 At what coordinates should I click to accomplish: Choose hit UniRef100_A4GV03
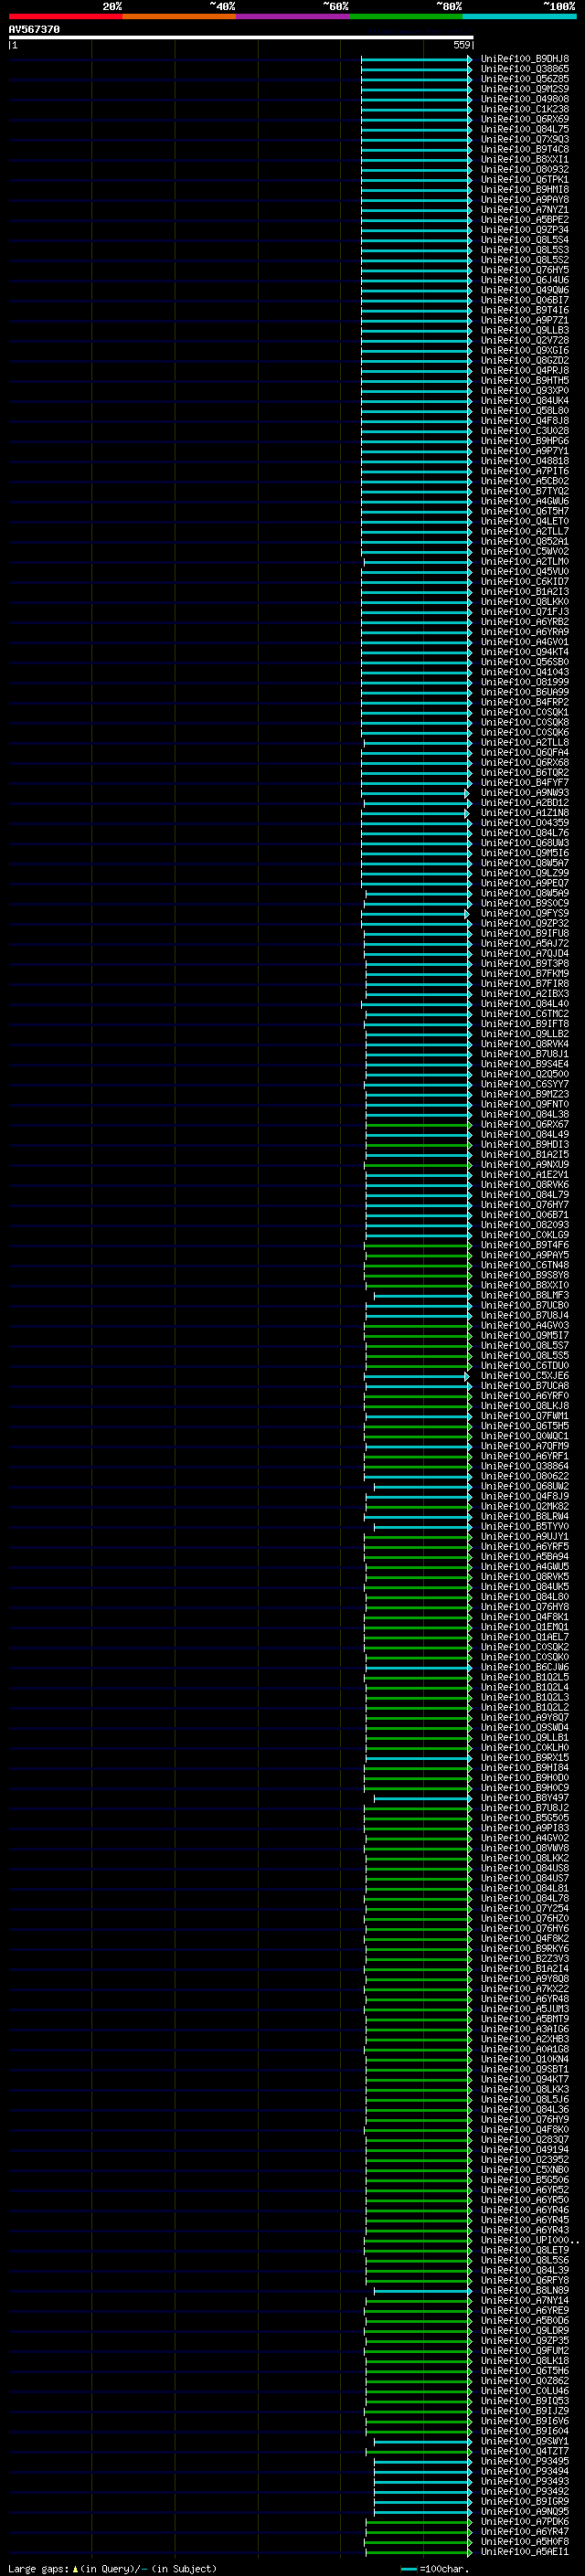point(525,1325)
